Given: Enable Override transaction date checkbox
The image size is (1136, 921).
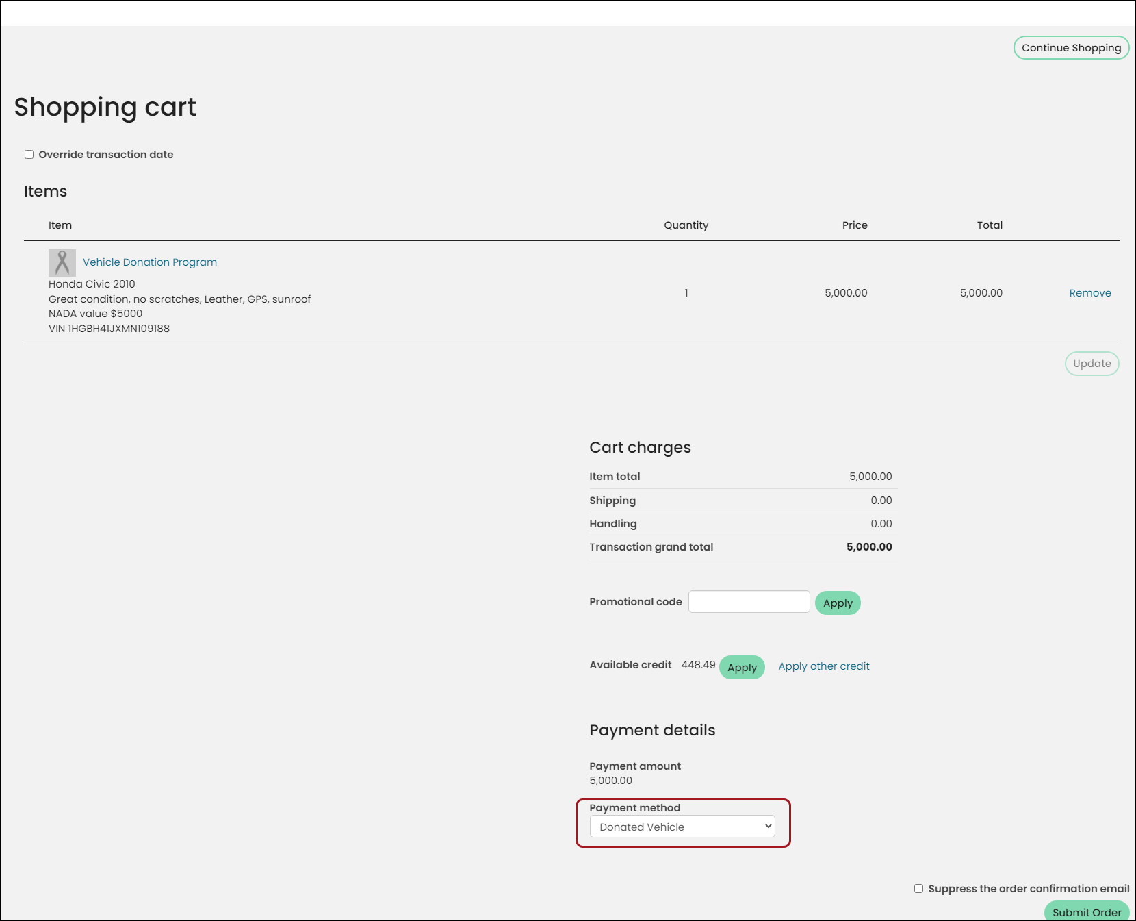Looking at the screenshot, I should click(29, 155).
